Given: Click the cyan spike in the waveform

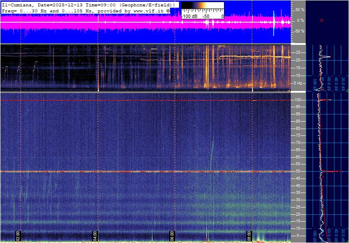Looking at the screenshot, I should pyautogui.click(x=274, y=23).
